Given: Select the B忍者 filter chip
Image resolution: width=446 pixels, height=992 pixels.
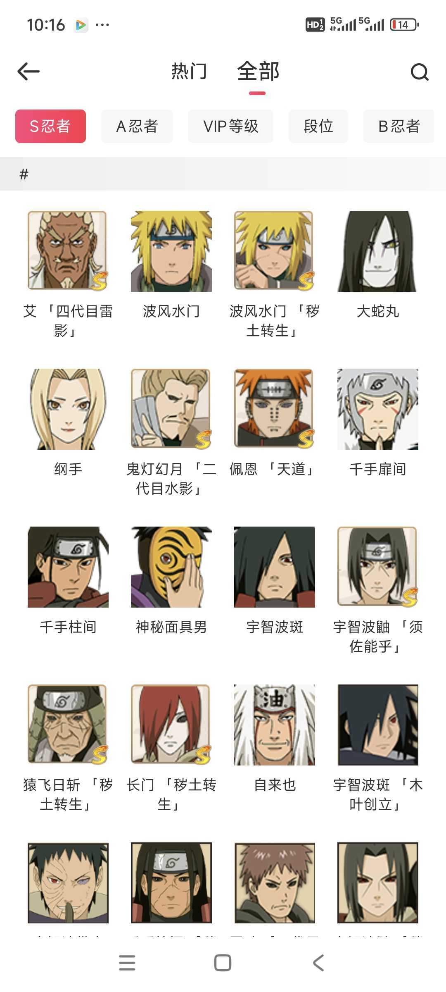Looking at the screenshot, I should [x=399, y=126].
